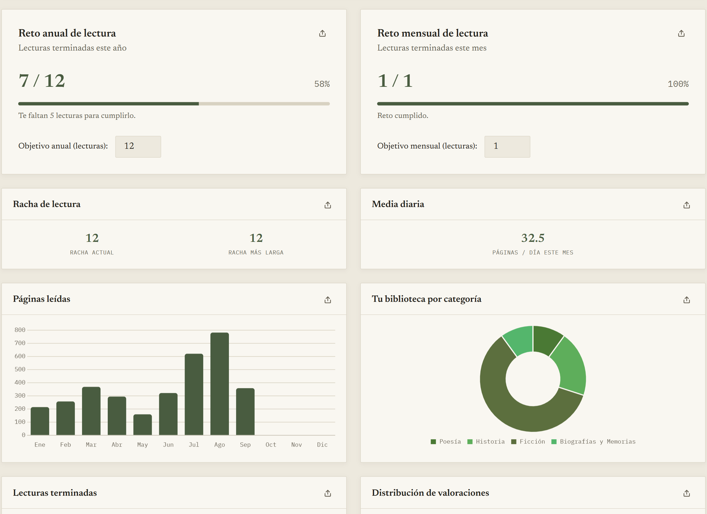Share Tu biblioteca por categoría chart

coord(686,300)
